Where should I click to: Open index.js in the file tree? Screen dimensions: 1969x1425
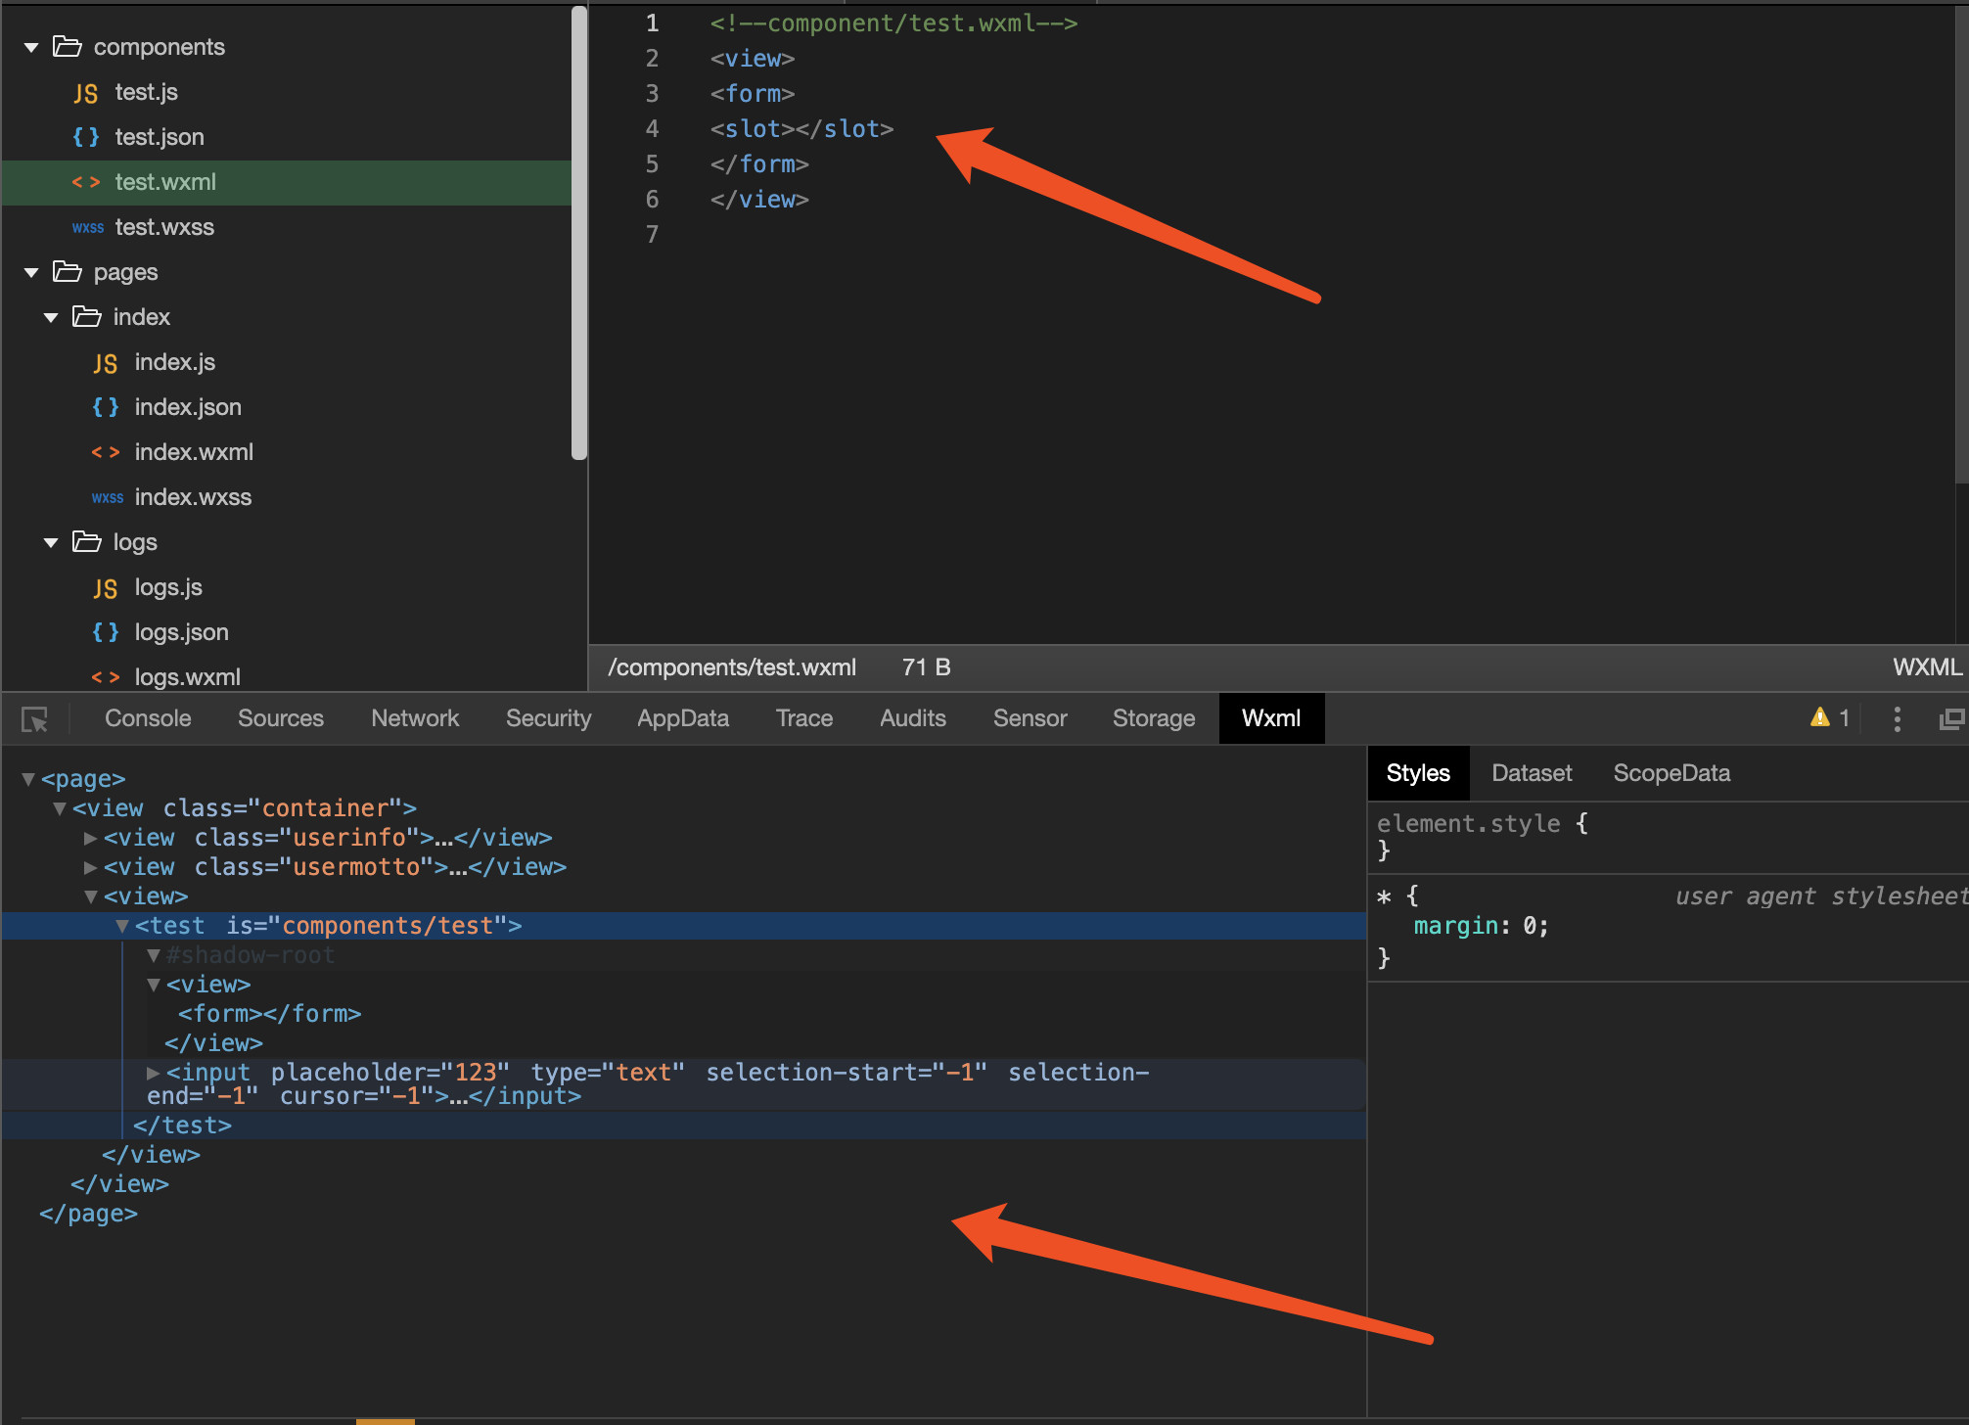[174, 362]
